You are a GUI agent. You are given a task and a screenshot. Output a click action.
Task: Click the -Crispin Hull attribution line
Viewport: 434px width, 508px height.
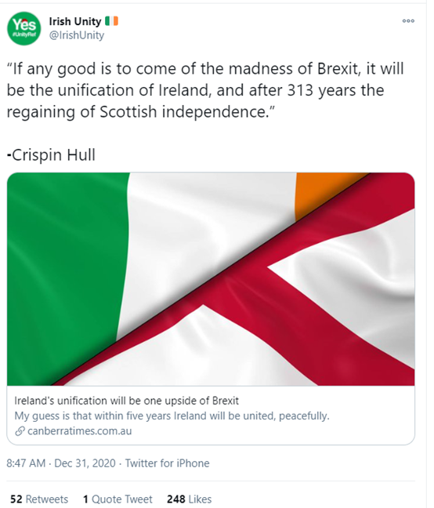pyautogui.click(x=51, y=155)
